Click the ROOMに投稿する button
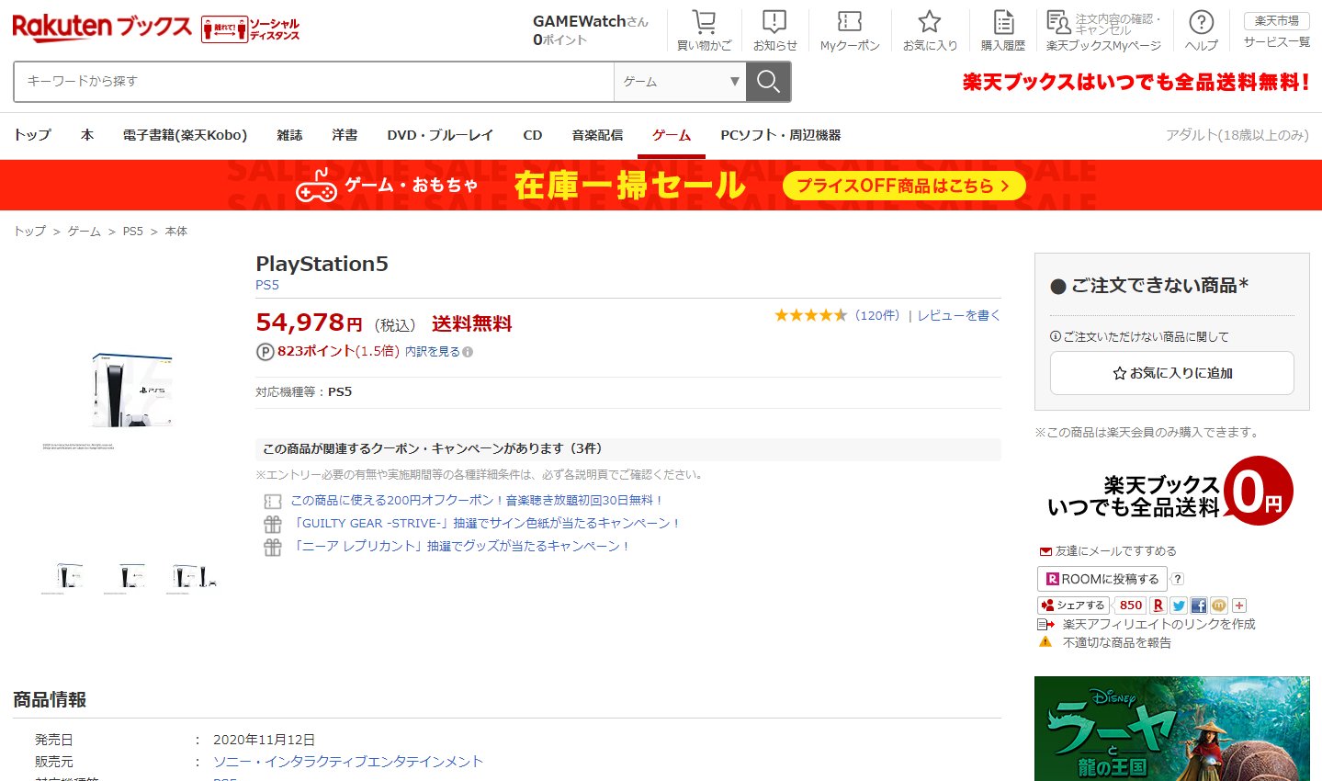Viewport: 1322px width, 781px height. pos(1102,579)
